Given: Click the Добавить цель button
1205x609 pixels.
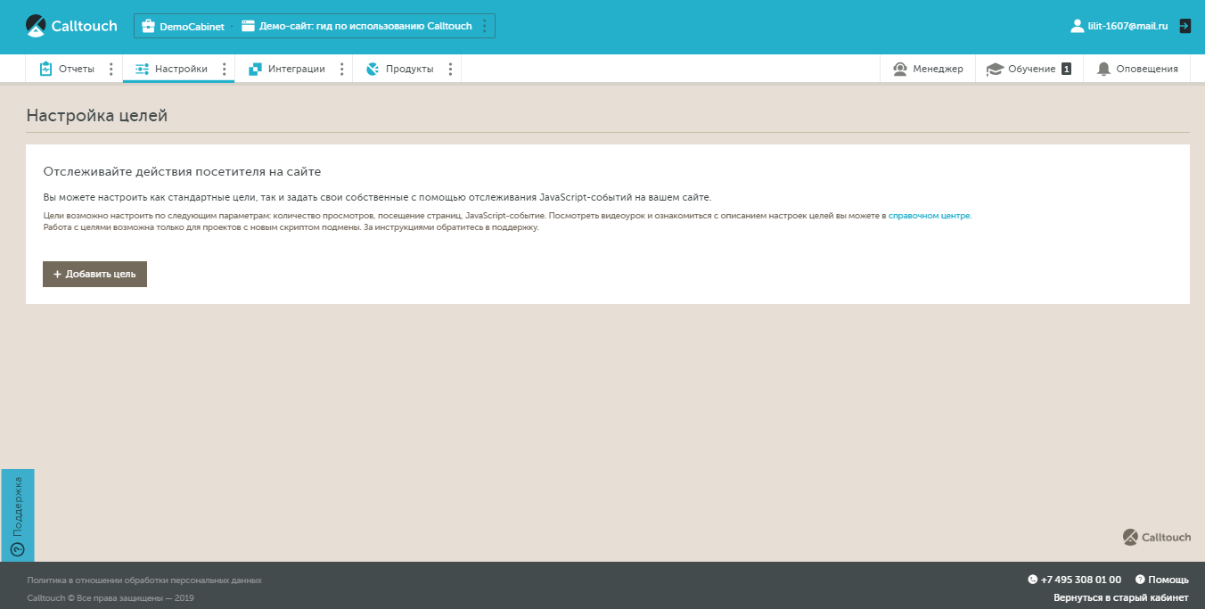Looking at the screenshot, I should coord(94,274).
